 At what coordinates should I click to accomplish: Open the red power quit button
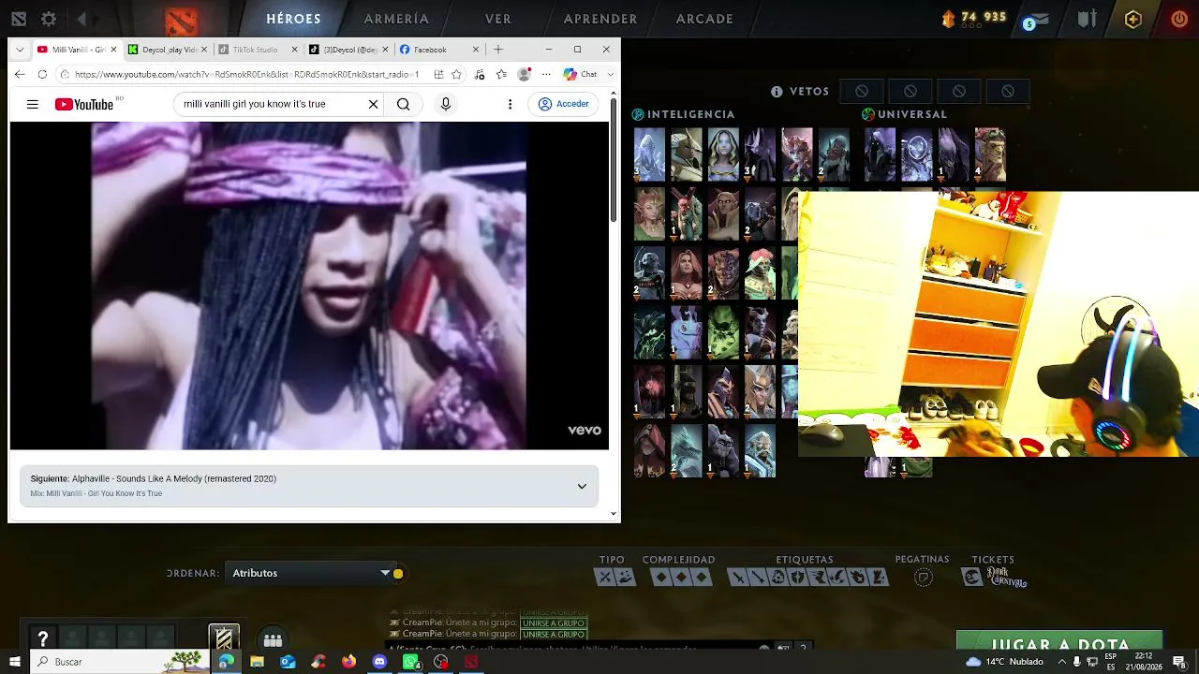pyautogui.click(x=1179, y=19)
